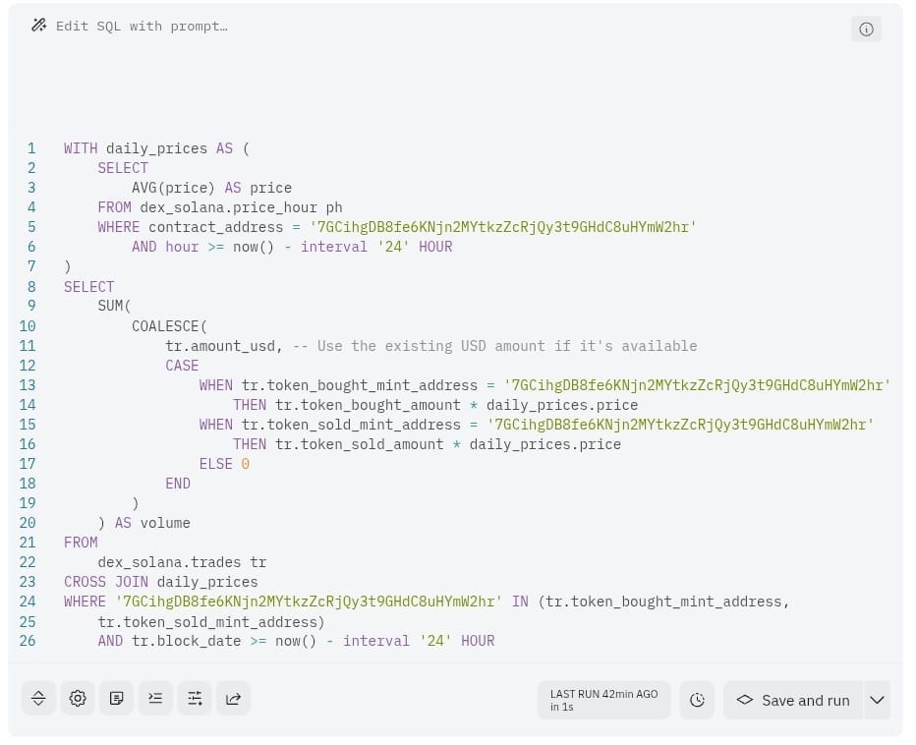Click 'tr.token_sold_amount' on line 16
916x745 pixels.
tap(360, 444)
